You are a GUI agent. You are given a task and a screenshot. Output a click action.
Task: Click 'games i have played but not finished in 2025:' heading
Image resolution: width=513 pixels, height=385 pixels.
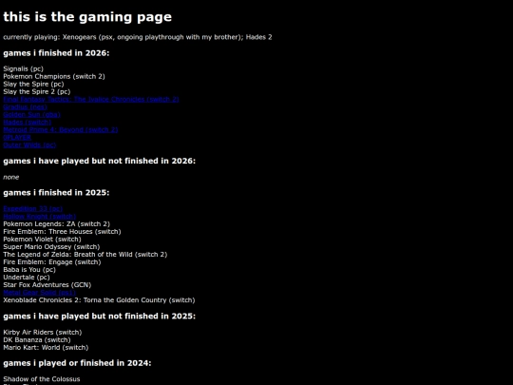pos(99,317)
